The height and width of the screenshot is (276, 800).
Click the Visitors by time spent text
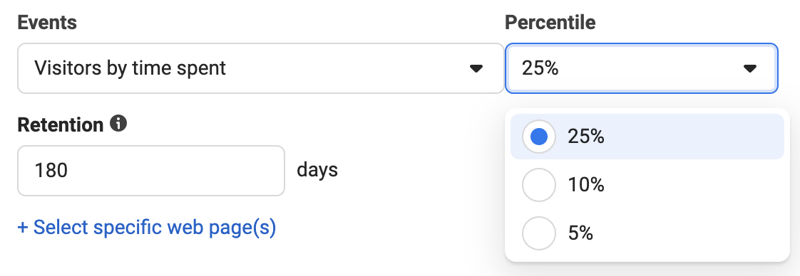click(x=130, y=68)
